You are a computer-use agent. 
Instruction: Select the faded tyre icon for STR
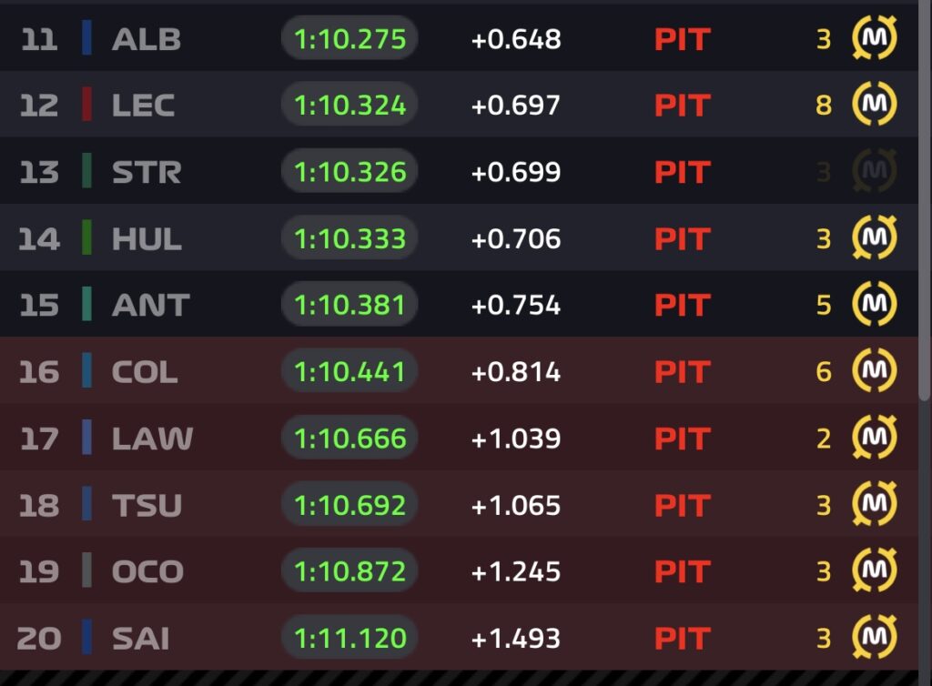point(875,172)
